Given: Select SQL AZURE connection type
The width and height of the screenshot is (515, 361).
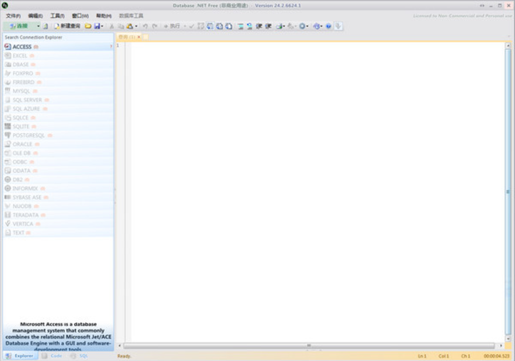Looking at the screenshot, I should [x=58, y=109].
